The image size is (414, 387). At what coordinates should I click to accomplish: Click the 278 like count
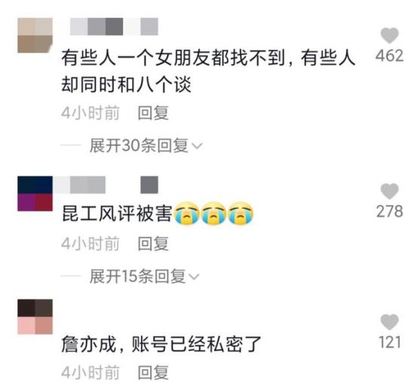click(389, 211)
